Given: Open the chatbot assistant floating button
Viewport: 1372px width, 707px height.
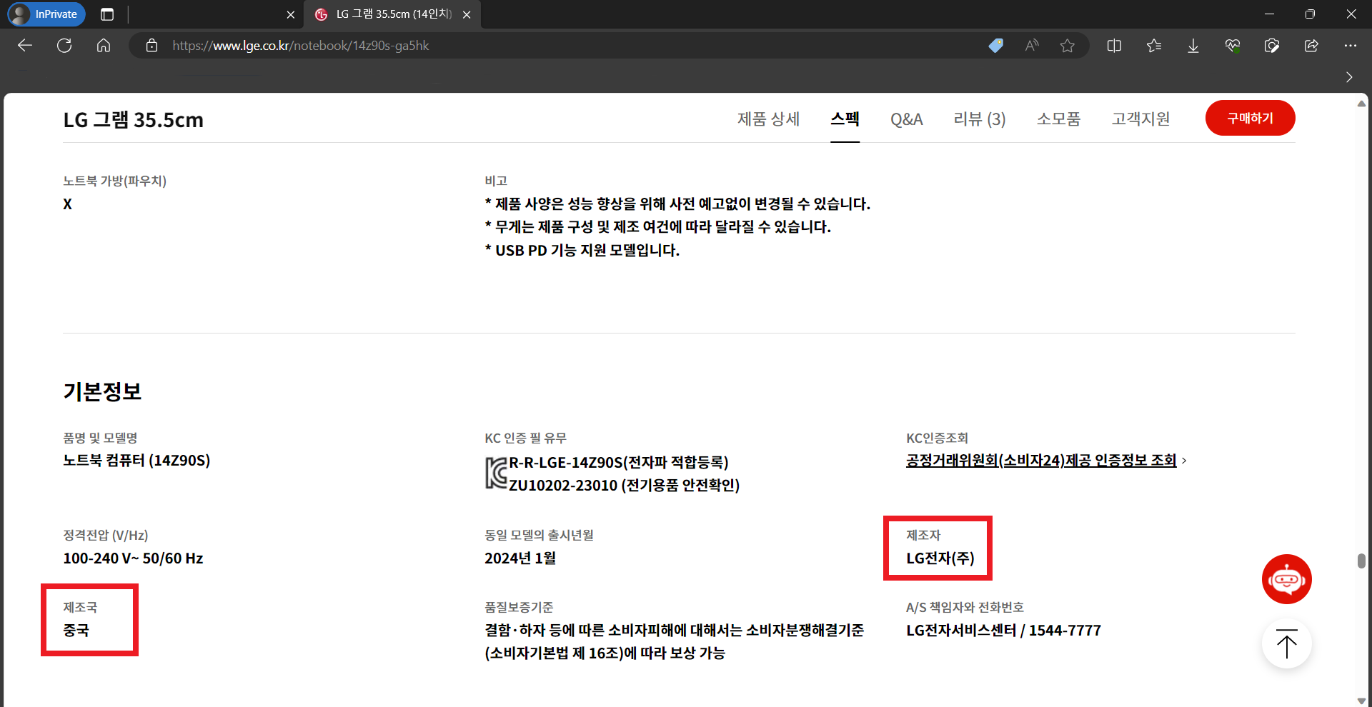Looking at the screenshot, I should click(x=1286, y=579).
